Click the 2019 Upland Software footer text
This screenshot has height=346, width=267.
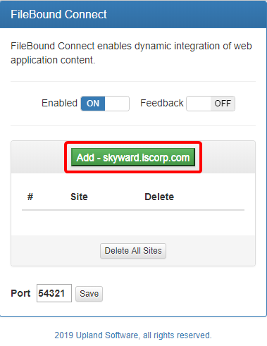coord(133,335)
